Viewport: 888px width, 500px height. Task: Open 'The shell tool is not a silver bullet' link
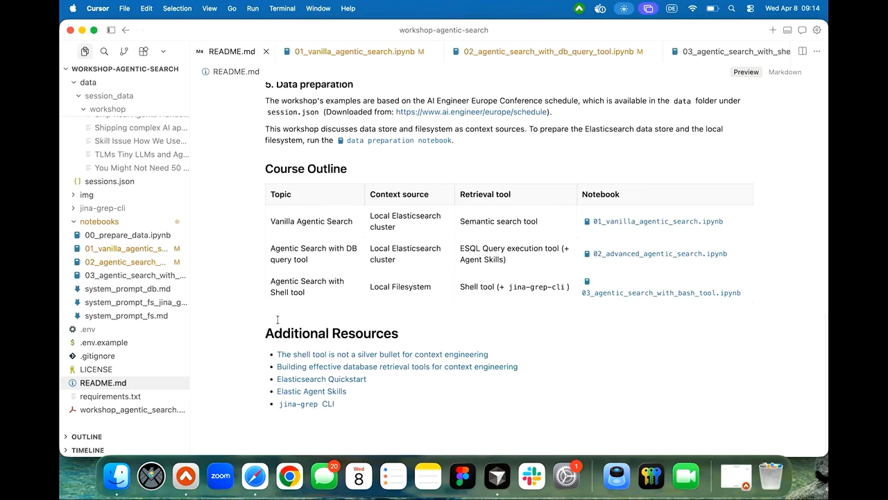point(382,354)
